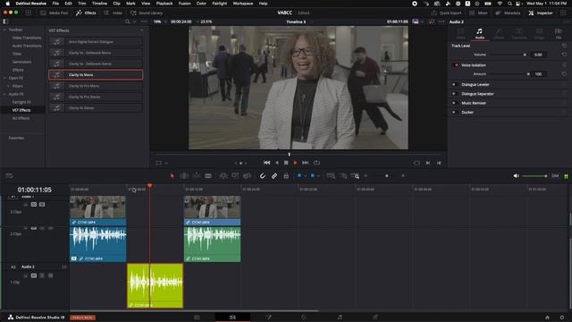Toggle the Loop playback button
This screenshot has height=322, width=572.
pos(316,163)
